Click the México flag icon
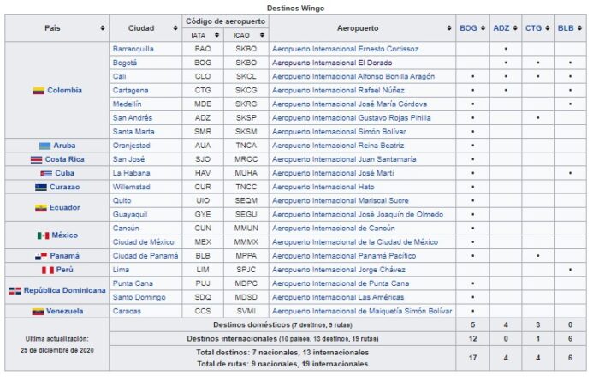The width and height of the screenshot is (599, 381). pos(43,235)
